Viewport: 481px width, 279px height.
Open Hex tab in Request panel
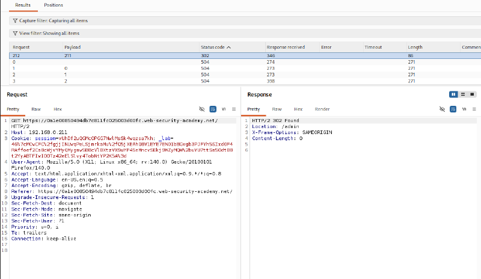point(58,109)
